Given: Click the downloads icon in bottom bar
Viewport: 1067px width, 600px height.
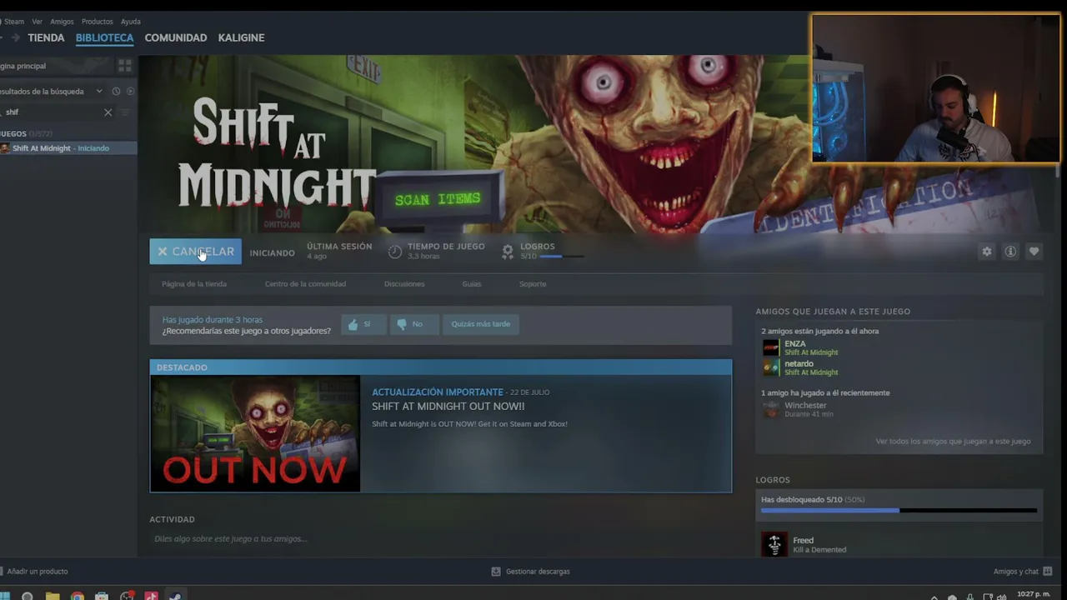Looking at the screenshot, I should 496,572.
